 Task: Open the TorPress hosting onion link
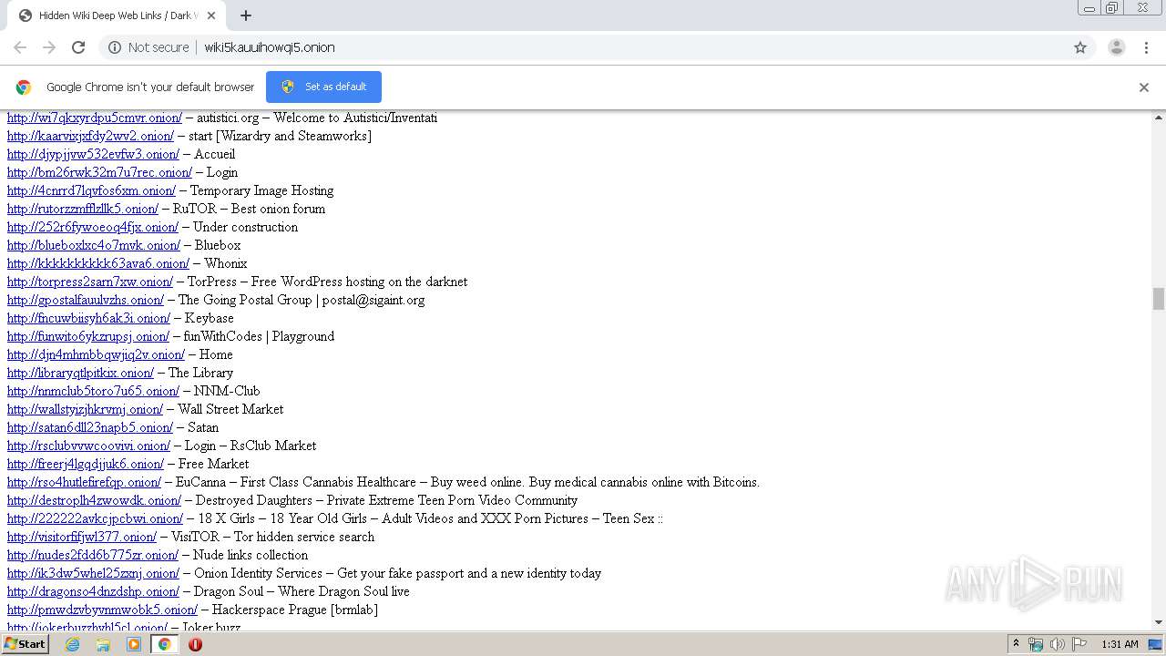(x=90, y=282)
